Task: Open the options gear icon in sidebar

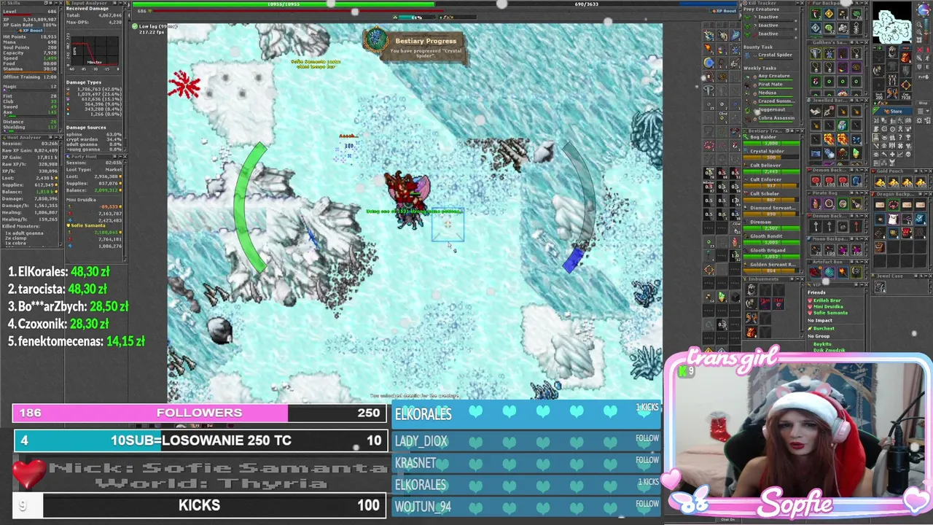Action: pos(920,120)
